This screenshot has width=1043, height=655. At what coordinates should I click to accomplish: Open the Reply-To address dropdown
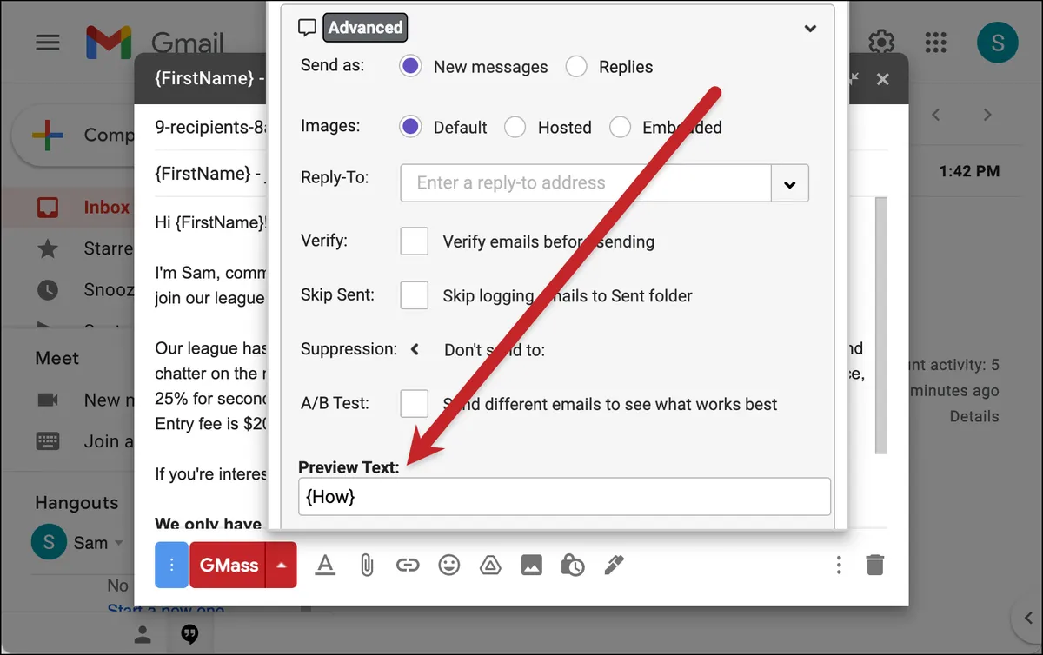pyautogui.click(x=790, y=183)
